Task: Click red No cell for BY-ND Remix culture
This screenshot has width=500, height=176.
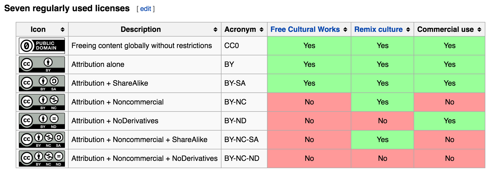Action: [x=382, y=121]
